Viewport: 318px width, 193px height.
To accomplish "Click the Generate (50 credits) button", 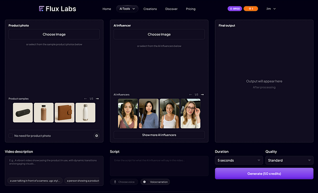I will 264,174.
